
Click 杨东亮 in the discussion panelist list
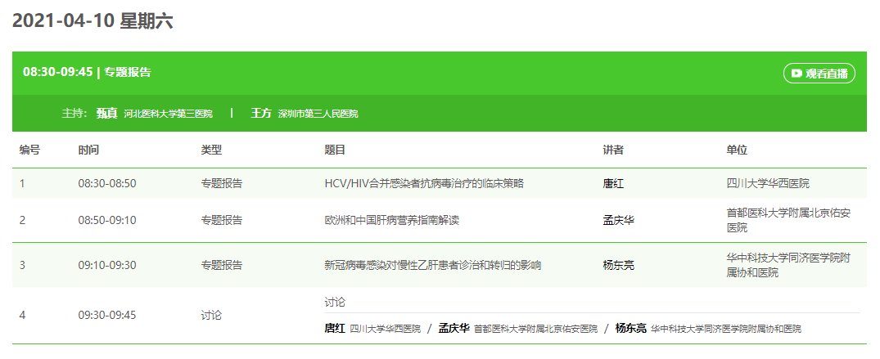pyautogui.click(x=630, y=328)
